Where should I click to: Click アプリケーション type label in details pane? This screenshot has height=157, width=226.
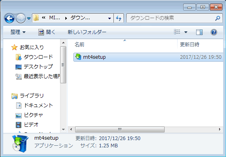pyautogui.click(x=54, y=146)
